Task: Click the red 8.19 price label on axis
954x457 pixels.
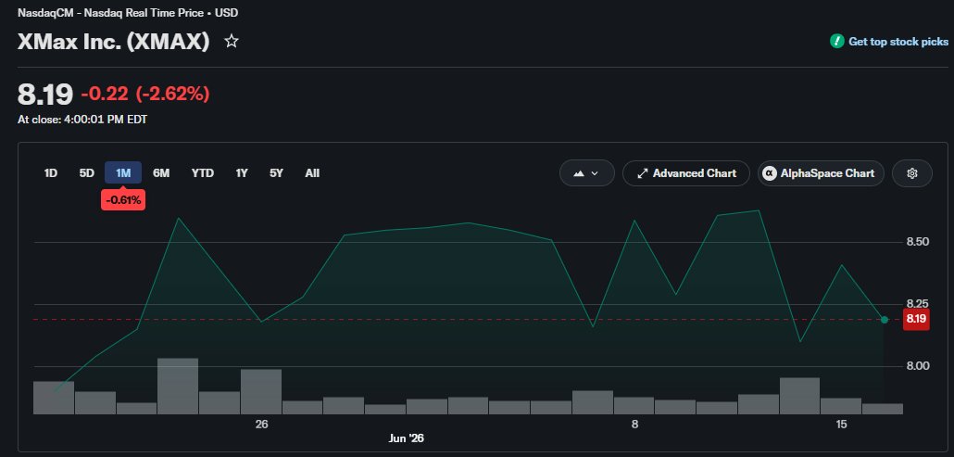Action: click(x=916, y=319)
